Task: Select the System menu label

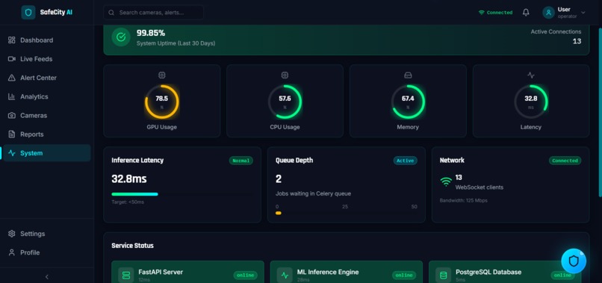Action: pos(31,153)
